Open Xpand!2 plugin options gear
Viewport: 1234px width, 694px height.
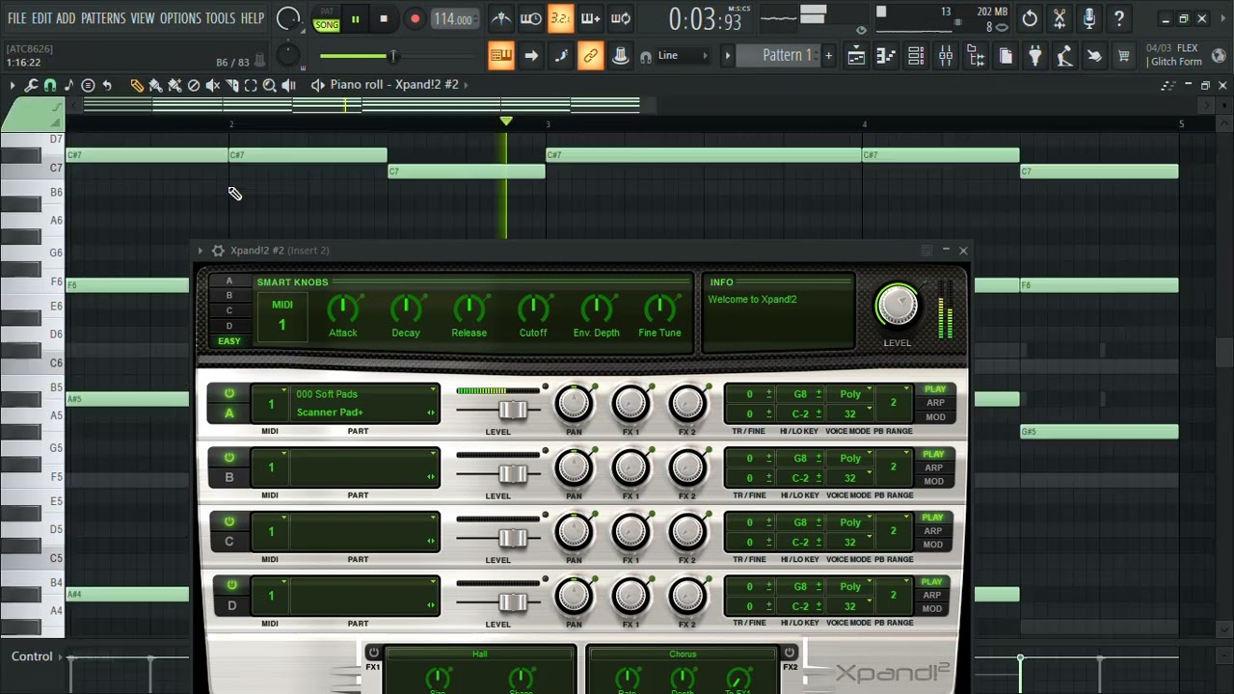(218, 251)
